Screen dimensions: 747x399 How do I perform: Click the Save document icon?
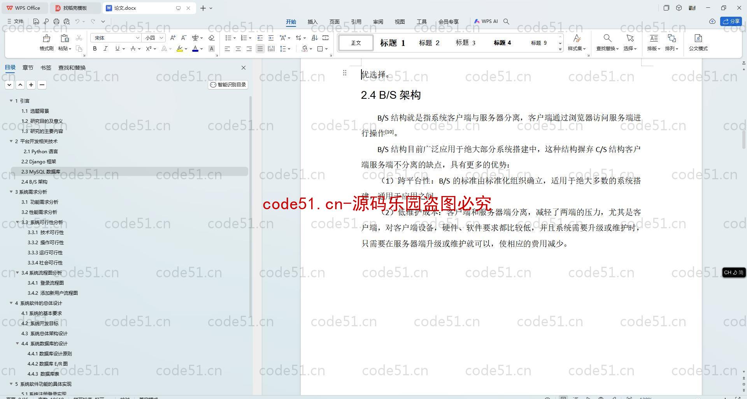pyautogui.click(x=36, y=21)
